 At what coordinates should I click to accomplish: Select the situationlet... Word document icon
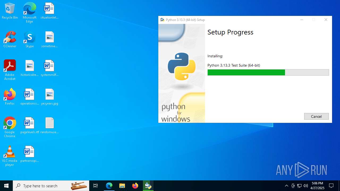click(x=49, y=11)
